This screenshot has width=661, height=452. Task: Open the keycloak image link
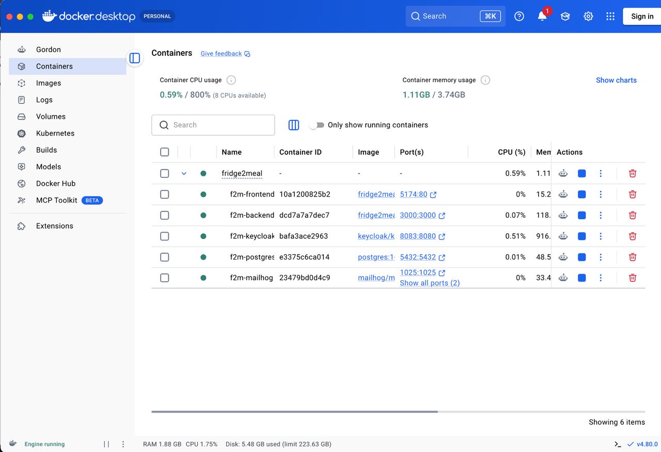[x=376, y=236]
